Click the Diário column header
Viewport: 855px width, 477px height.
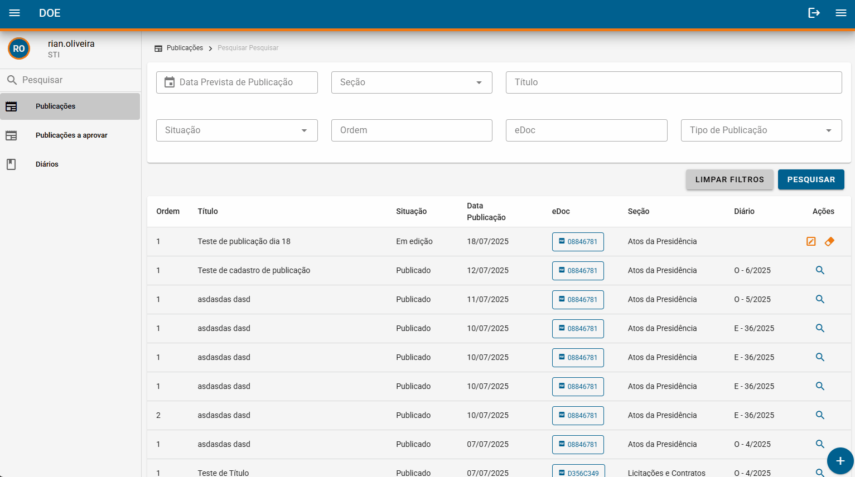pos(744,211)
